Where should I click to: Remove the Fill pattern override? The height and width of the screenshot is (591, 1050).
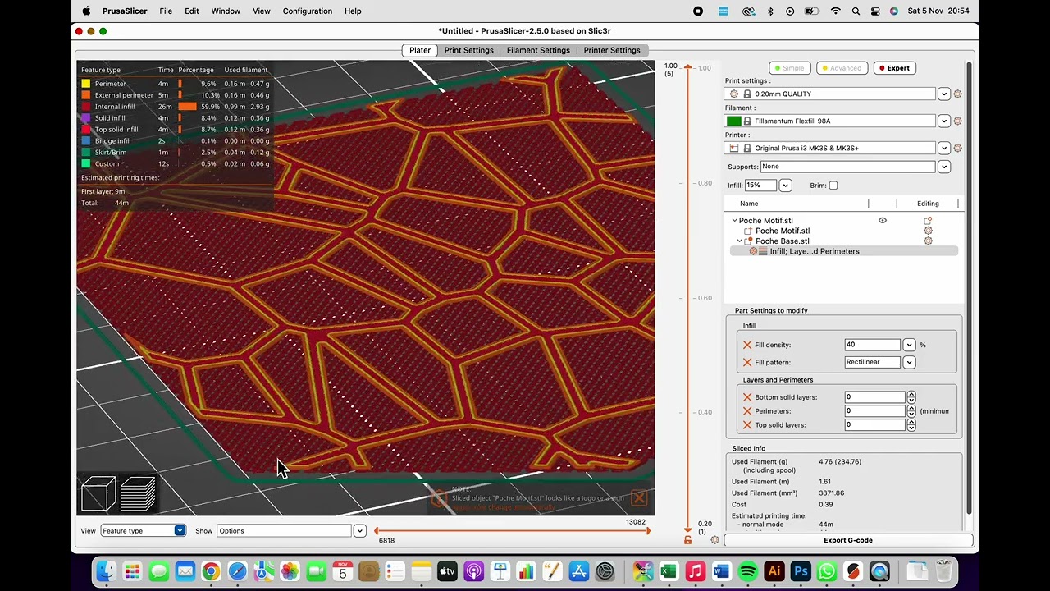tap(746, 362)
